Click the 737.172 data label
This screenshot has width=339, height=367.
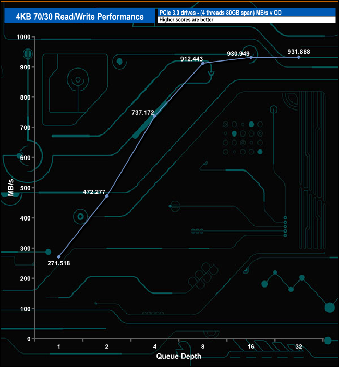click(x=143, y=113)
